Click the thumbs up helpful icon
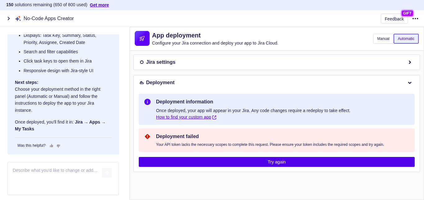Image resolution: width=424 pixels, height=200 pixels. point(52,146)
